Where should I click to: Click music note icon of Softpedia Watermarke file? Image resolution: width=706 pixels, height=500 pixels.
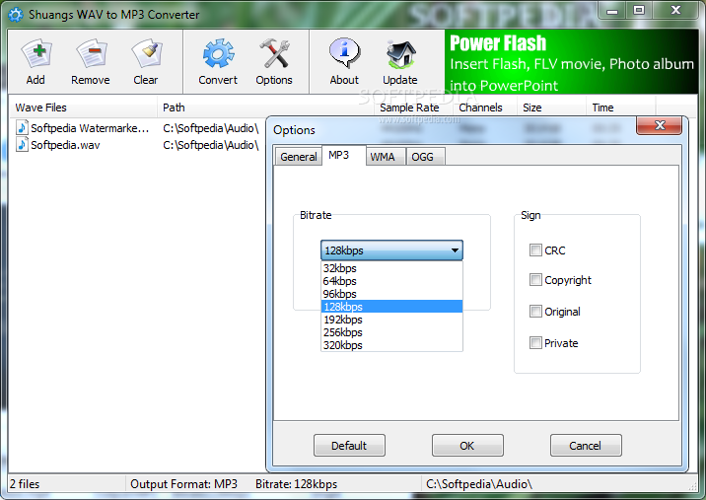(22, 128)
